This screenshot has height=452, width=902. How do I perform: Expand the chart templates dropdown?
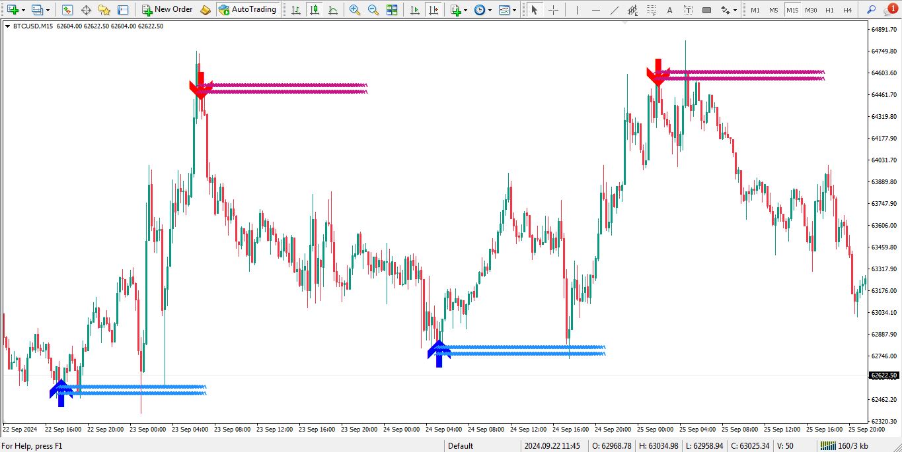pyautogui.click(x=514, y=11)
